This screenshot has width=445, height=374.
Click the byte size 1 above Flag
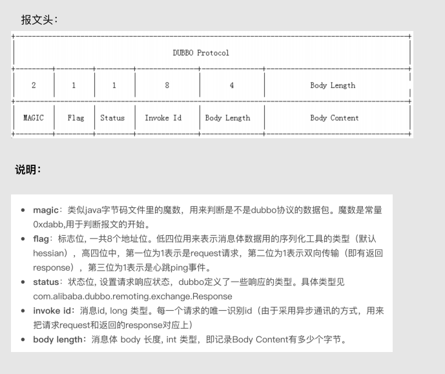[x=74, y=85]
